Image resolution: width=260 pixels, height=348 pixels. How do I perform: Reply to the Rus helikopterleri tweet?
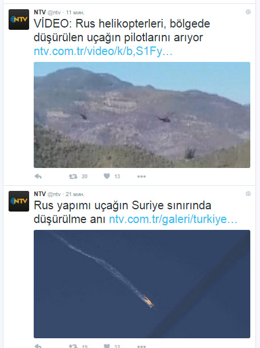(x=38, y=176)
